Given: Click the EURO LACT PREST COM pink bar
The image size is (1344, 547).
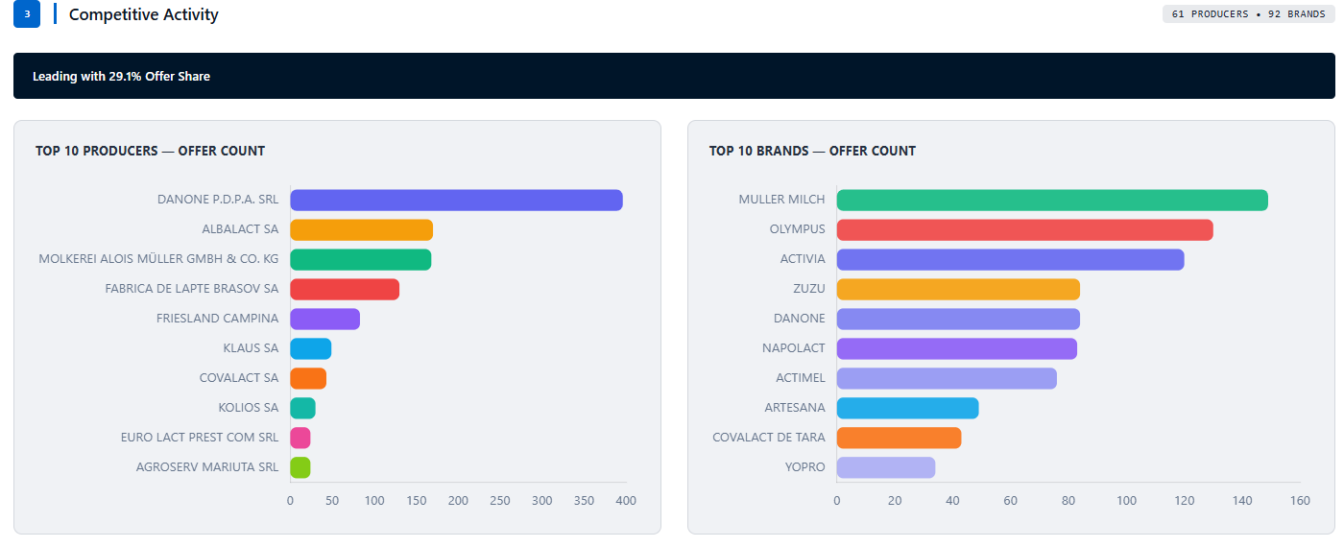Looking at the screenshot, I should pos(300,438).
